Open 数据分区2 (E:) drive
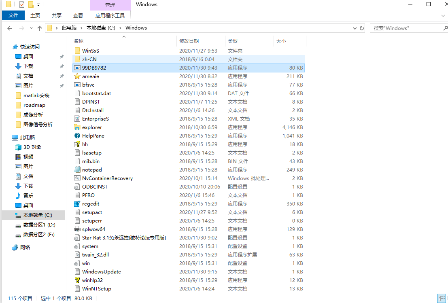This screenshot has width=448, height=303. (x=39, y=235)
